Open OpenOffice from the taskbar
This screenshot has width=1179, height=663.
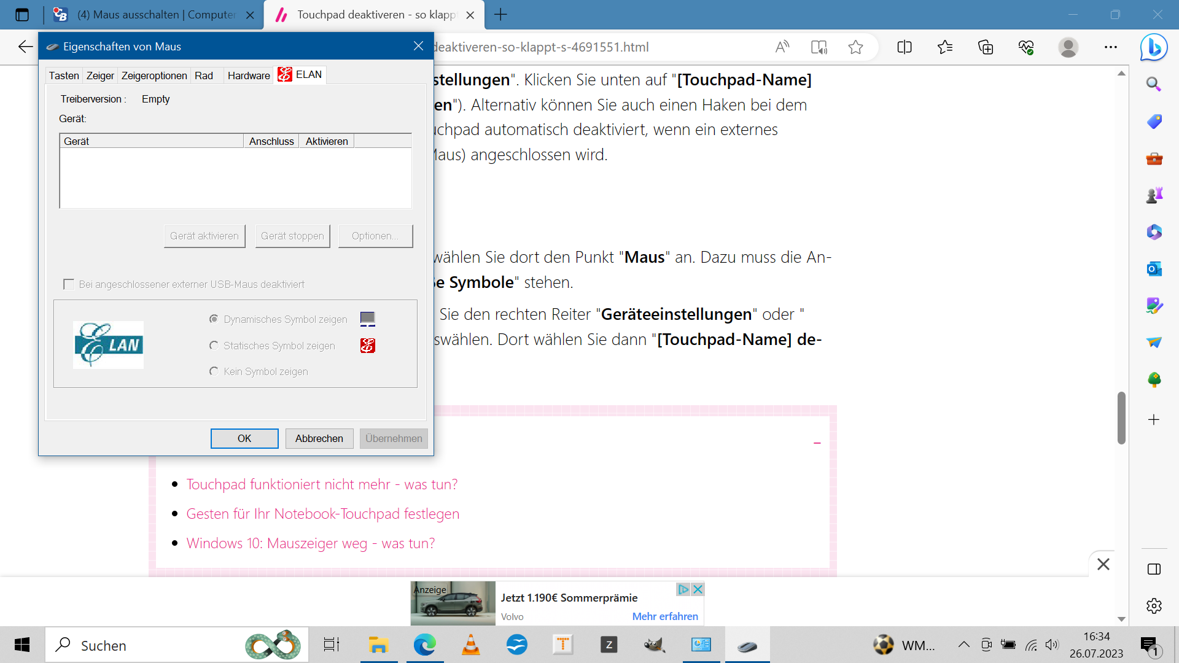tap(518, 645)
